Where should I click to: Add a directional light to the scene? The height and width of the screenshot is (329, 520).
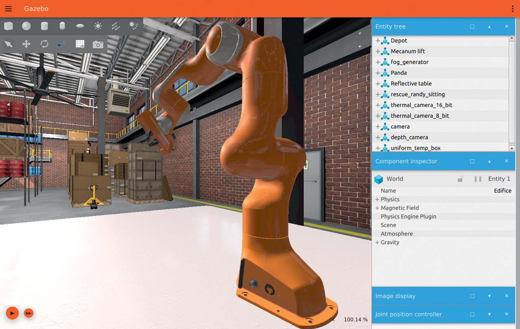[x=116, y=26]
